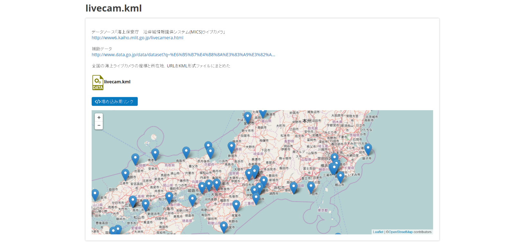Click the map pin above 鳥取市
Image resolution: width=521 pixels, height=247 pixels.
pos(186,152)
